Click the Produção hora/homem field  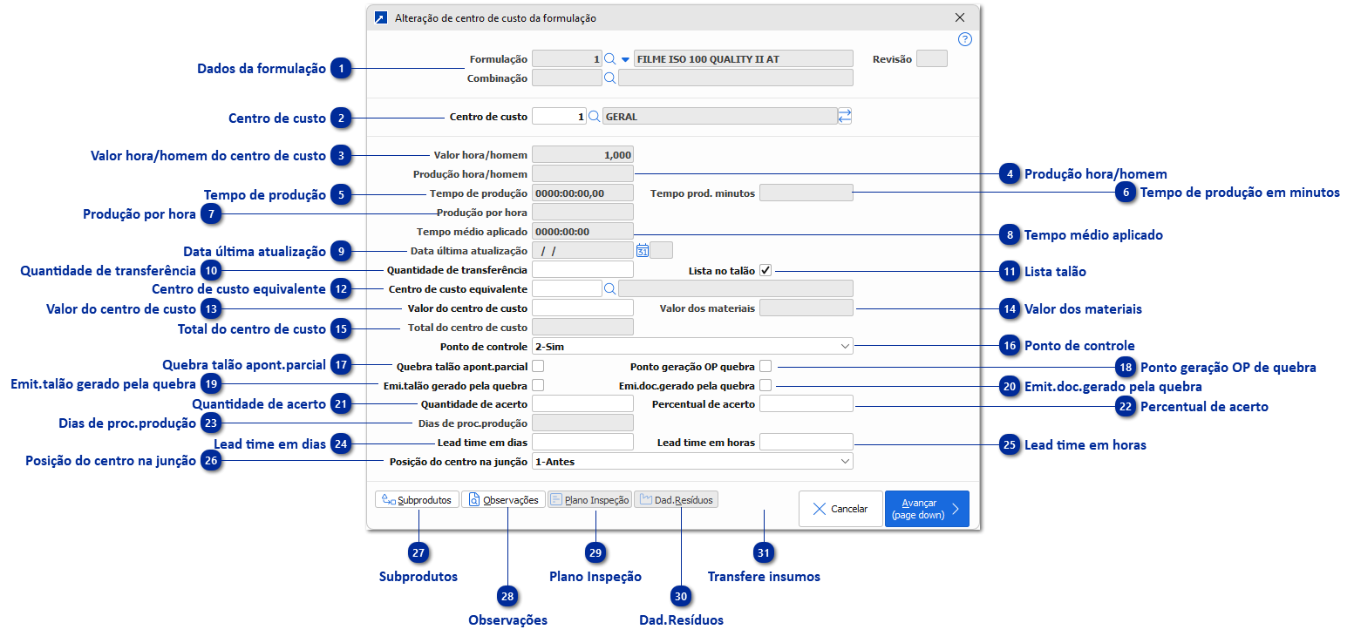582,174
